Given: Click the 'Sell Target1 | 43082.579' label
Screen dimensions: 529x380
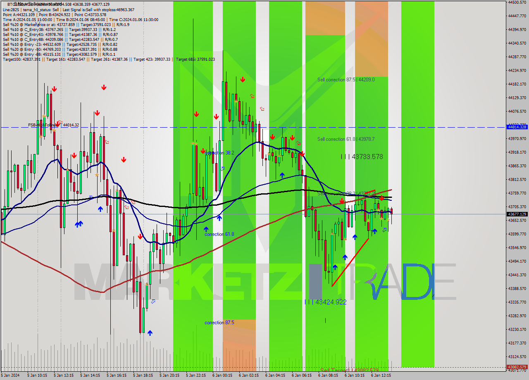Looking at the screenshot, I should 350,370.
